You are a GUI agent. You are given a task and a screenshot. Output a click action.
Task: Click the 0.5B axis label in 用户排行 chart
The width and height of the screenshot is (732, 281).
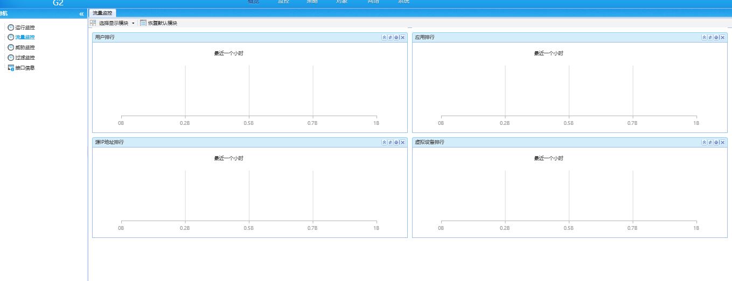coord(248,123)
